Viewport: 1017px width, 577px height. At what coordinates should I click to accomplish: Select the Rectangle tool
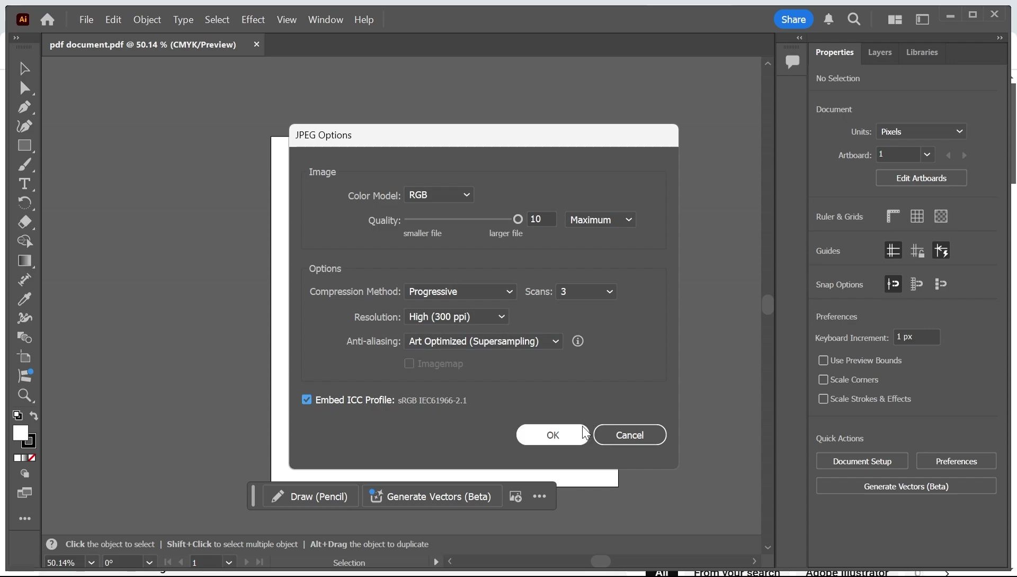[x=24, y=145]
